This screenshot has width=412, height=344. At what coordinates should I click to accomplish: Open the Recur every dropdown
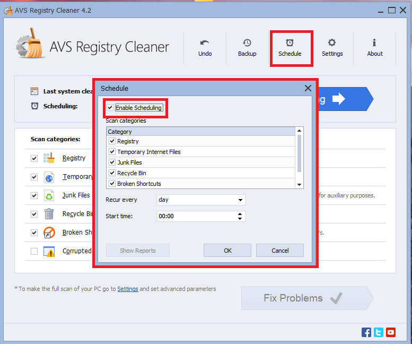tap(201, 200)
